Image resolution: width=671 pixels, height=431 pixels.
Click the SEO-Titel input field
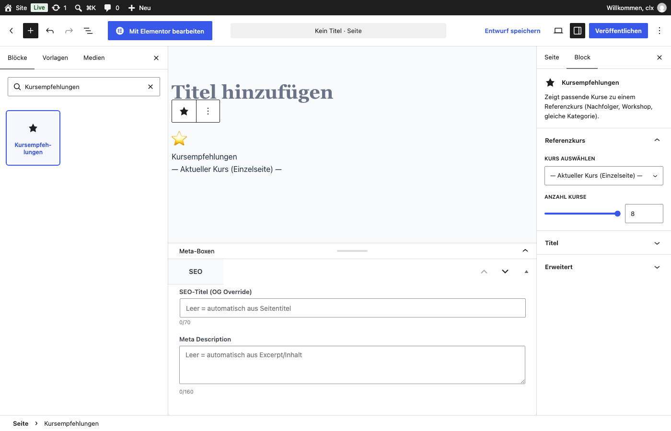click(x=352, y=308)
